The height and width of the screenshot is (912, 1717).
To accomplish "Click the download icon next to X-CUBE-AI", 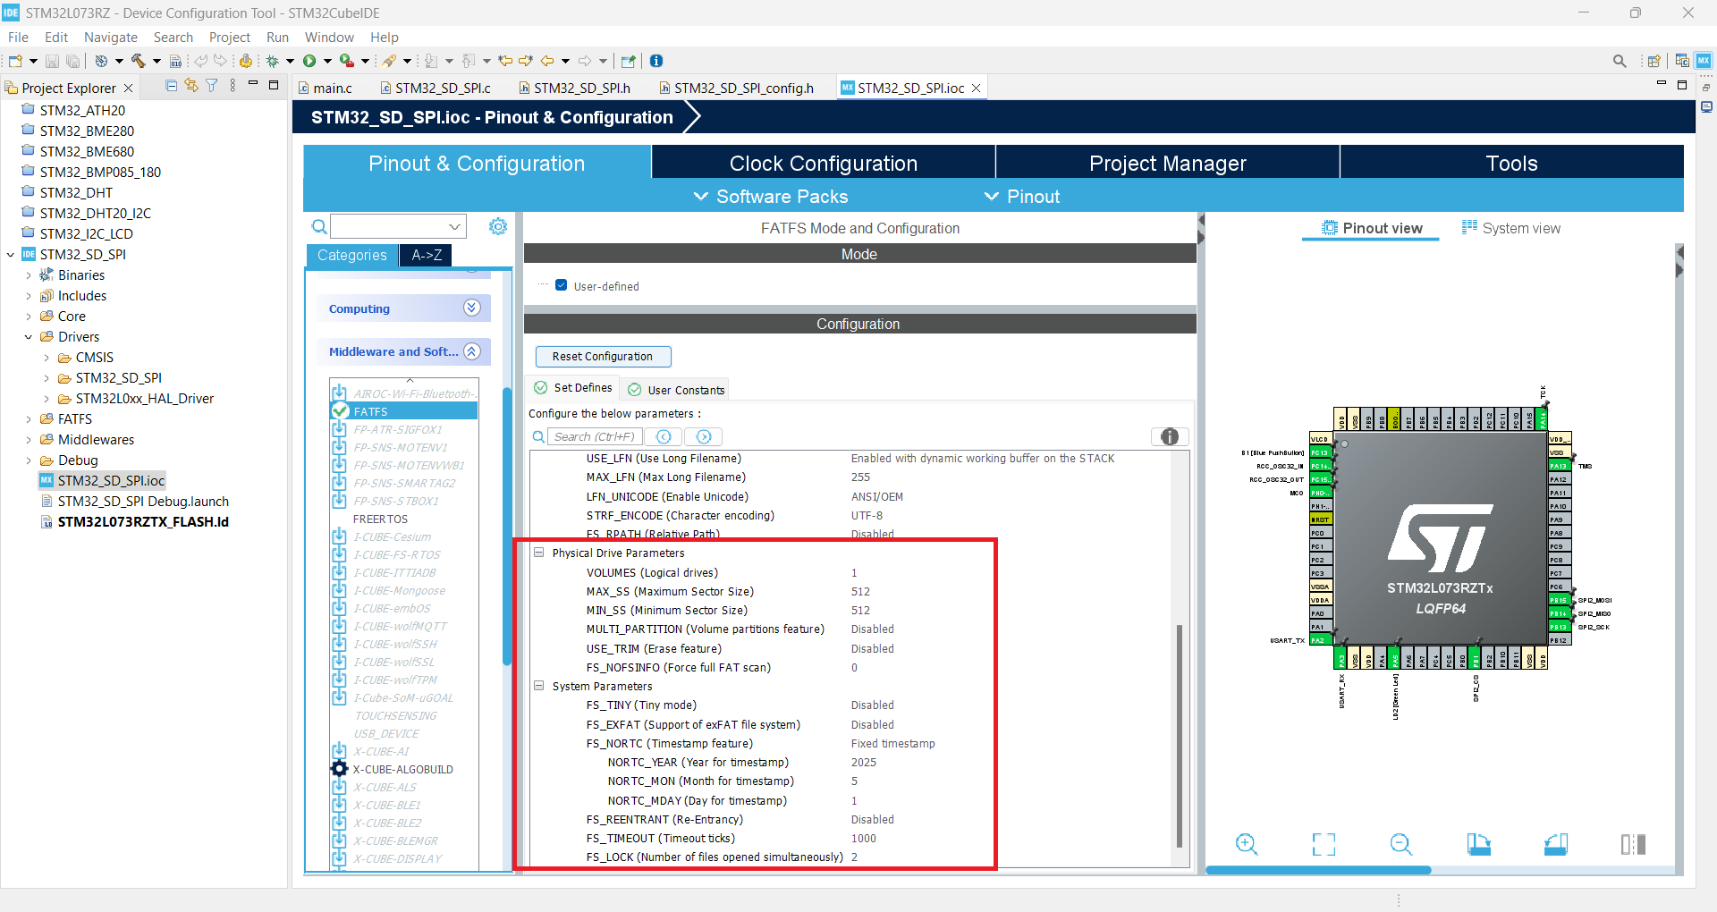I will (x=339, y=751).
